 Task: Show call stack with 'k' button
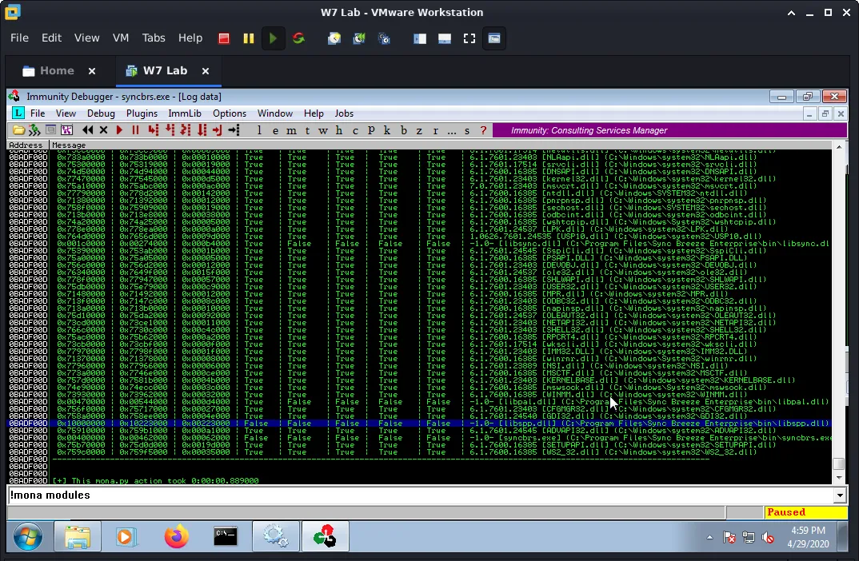[387, 130]
